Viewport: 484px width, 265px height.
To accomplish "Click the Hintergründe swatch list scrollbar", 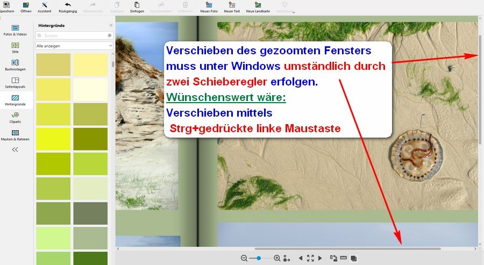I will coord(113,64).
